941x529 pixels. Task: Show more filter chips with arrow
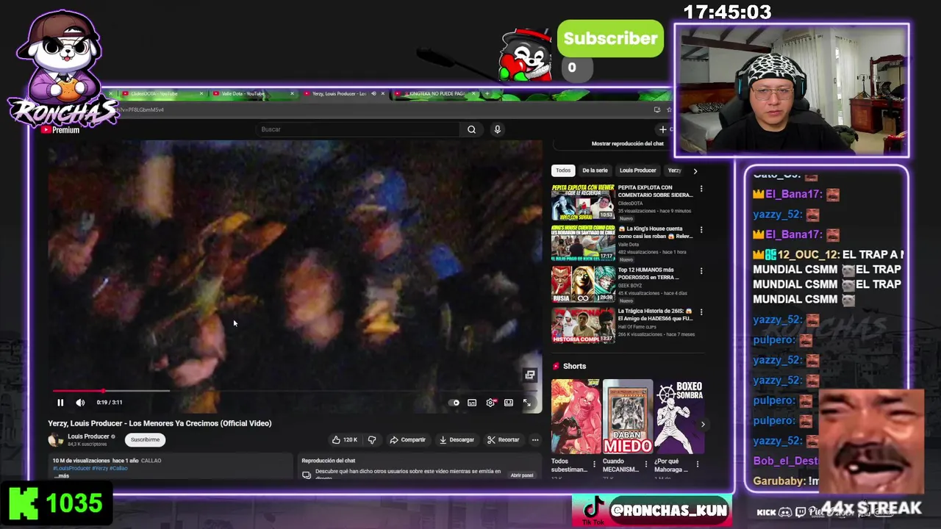pos(695,171)
